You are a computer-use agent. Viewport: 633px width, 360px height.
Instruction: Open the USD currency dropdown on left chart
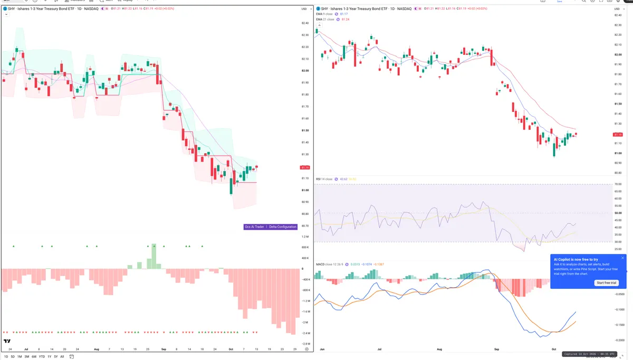point(304,9)
